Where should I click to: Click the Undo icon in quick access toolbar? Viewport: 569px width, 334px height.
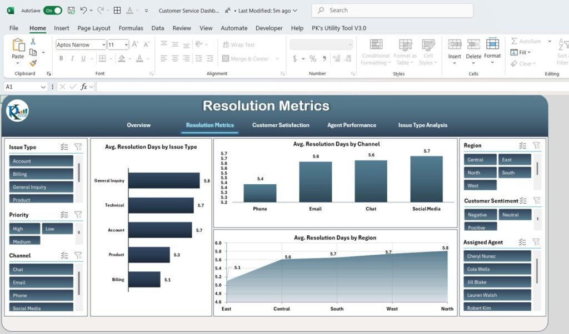tap(83, 10)
